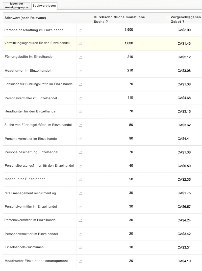This screenshot has width=202, height=271.
Task: Open trend chart for Führungskräfte im Einzelhandel
Action: tap(80, 57)
